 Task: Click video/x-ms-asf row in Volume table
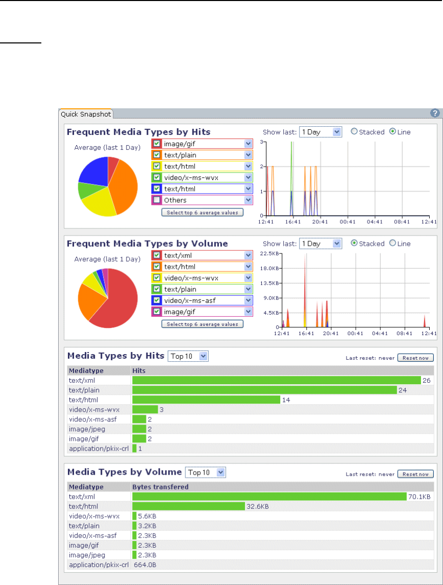pyautogui.click(x=251, y=535)
